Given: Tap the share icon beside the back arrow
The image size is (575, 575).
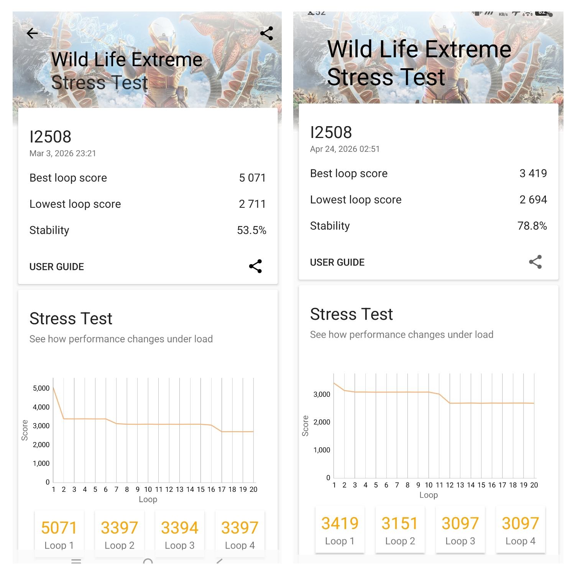Looking at the screenshot, I should pyautogui.click(x=266, y=34).
